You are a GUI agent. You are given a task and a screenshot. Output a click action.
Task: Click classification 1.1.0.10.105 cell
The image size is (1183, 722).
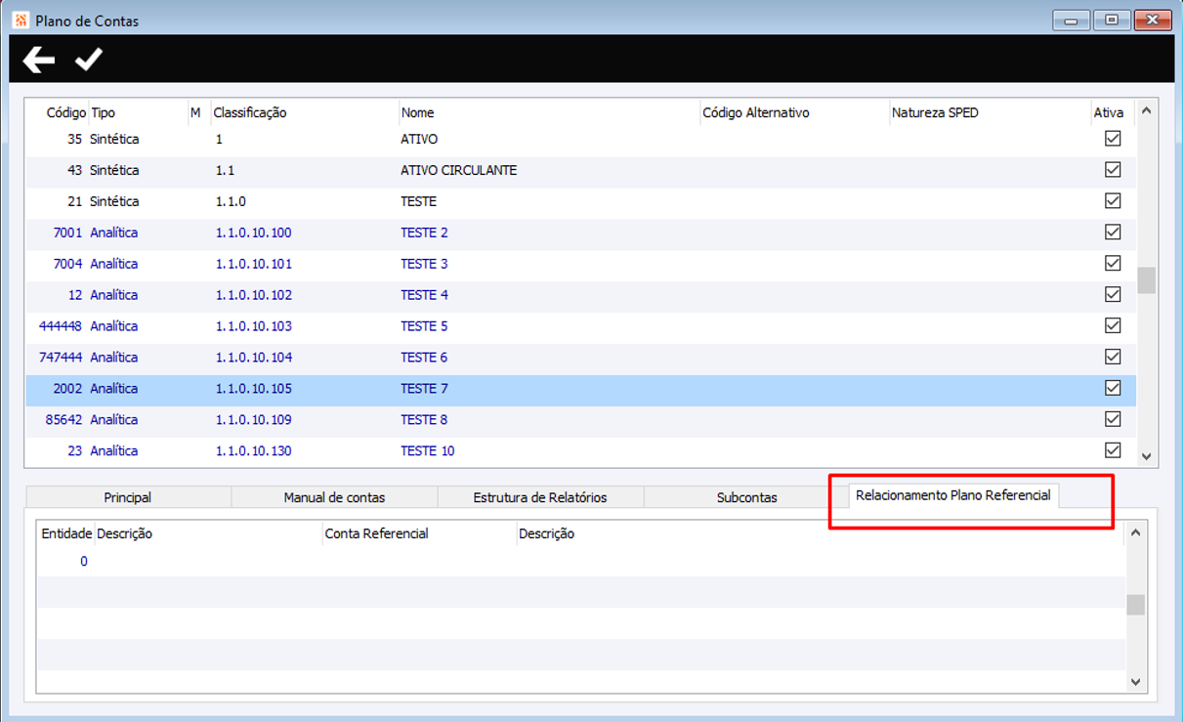point(254,389)
